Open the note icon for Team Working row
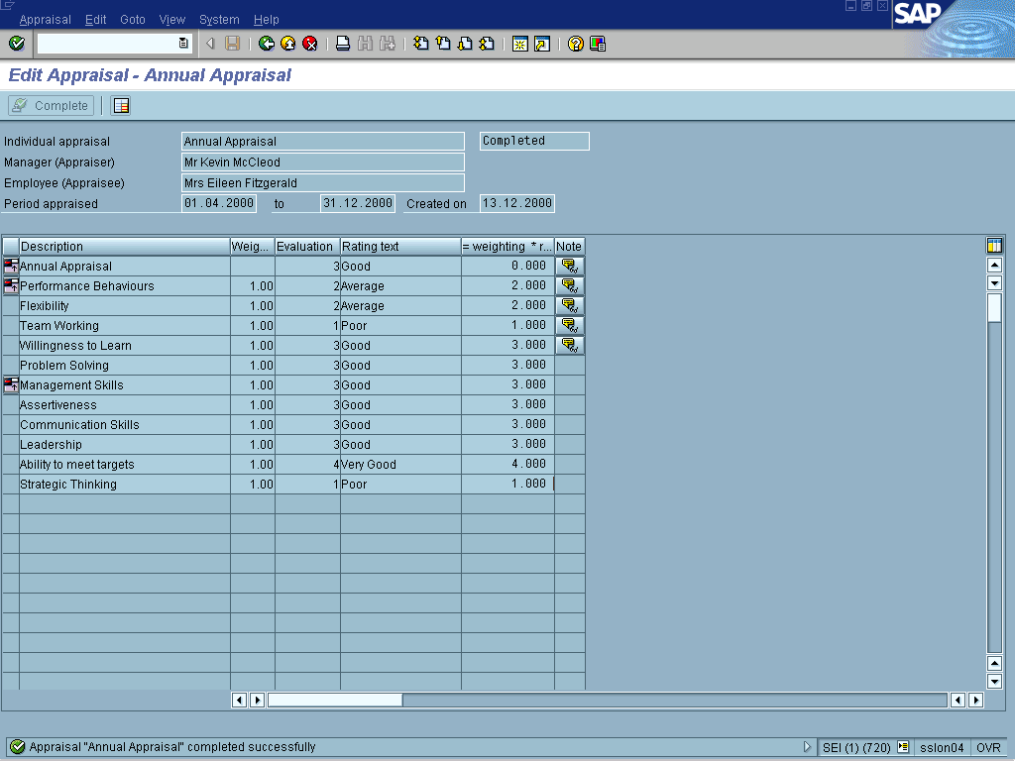The image size is (1015, 761). coord(570,325)
